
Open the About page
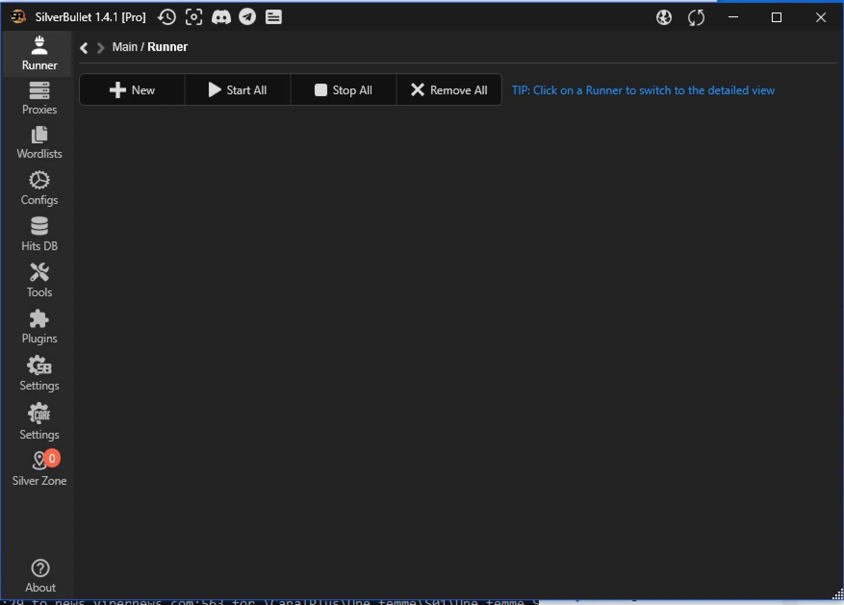click(40, 576)
